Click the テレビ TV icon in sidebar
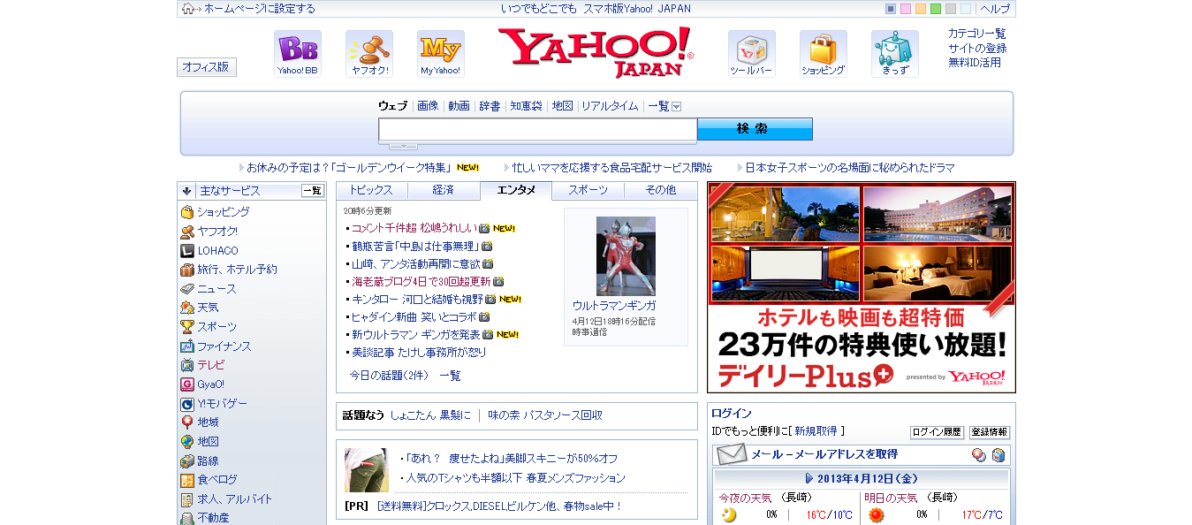The image size is (1192, 525). tap(187, 365)
